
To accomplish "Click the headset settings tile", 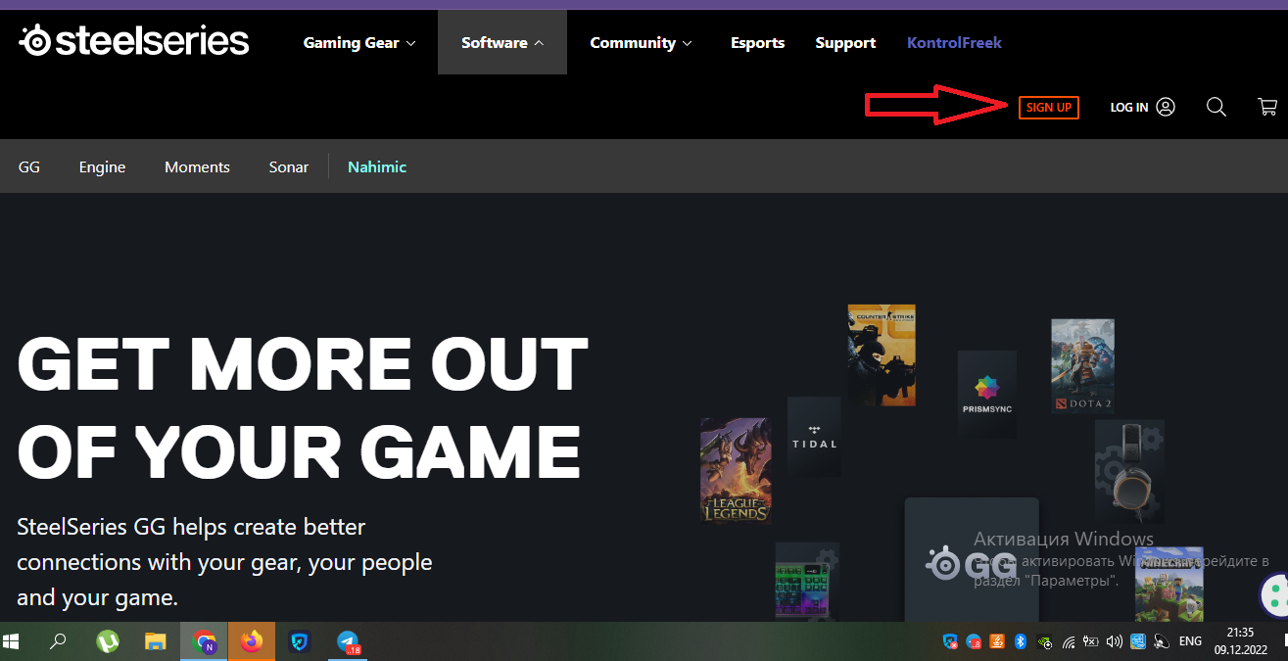I will click(1129, 472).
